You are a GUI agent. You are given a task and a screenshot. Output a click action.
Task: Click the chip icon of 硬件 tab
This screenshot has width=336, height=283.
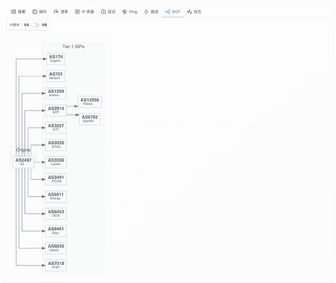[x=35, y=12]
